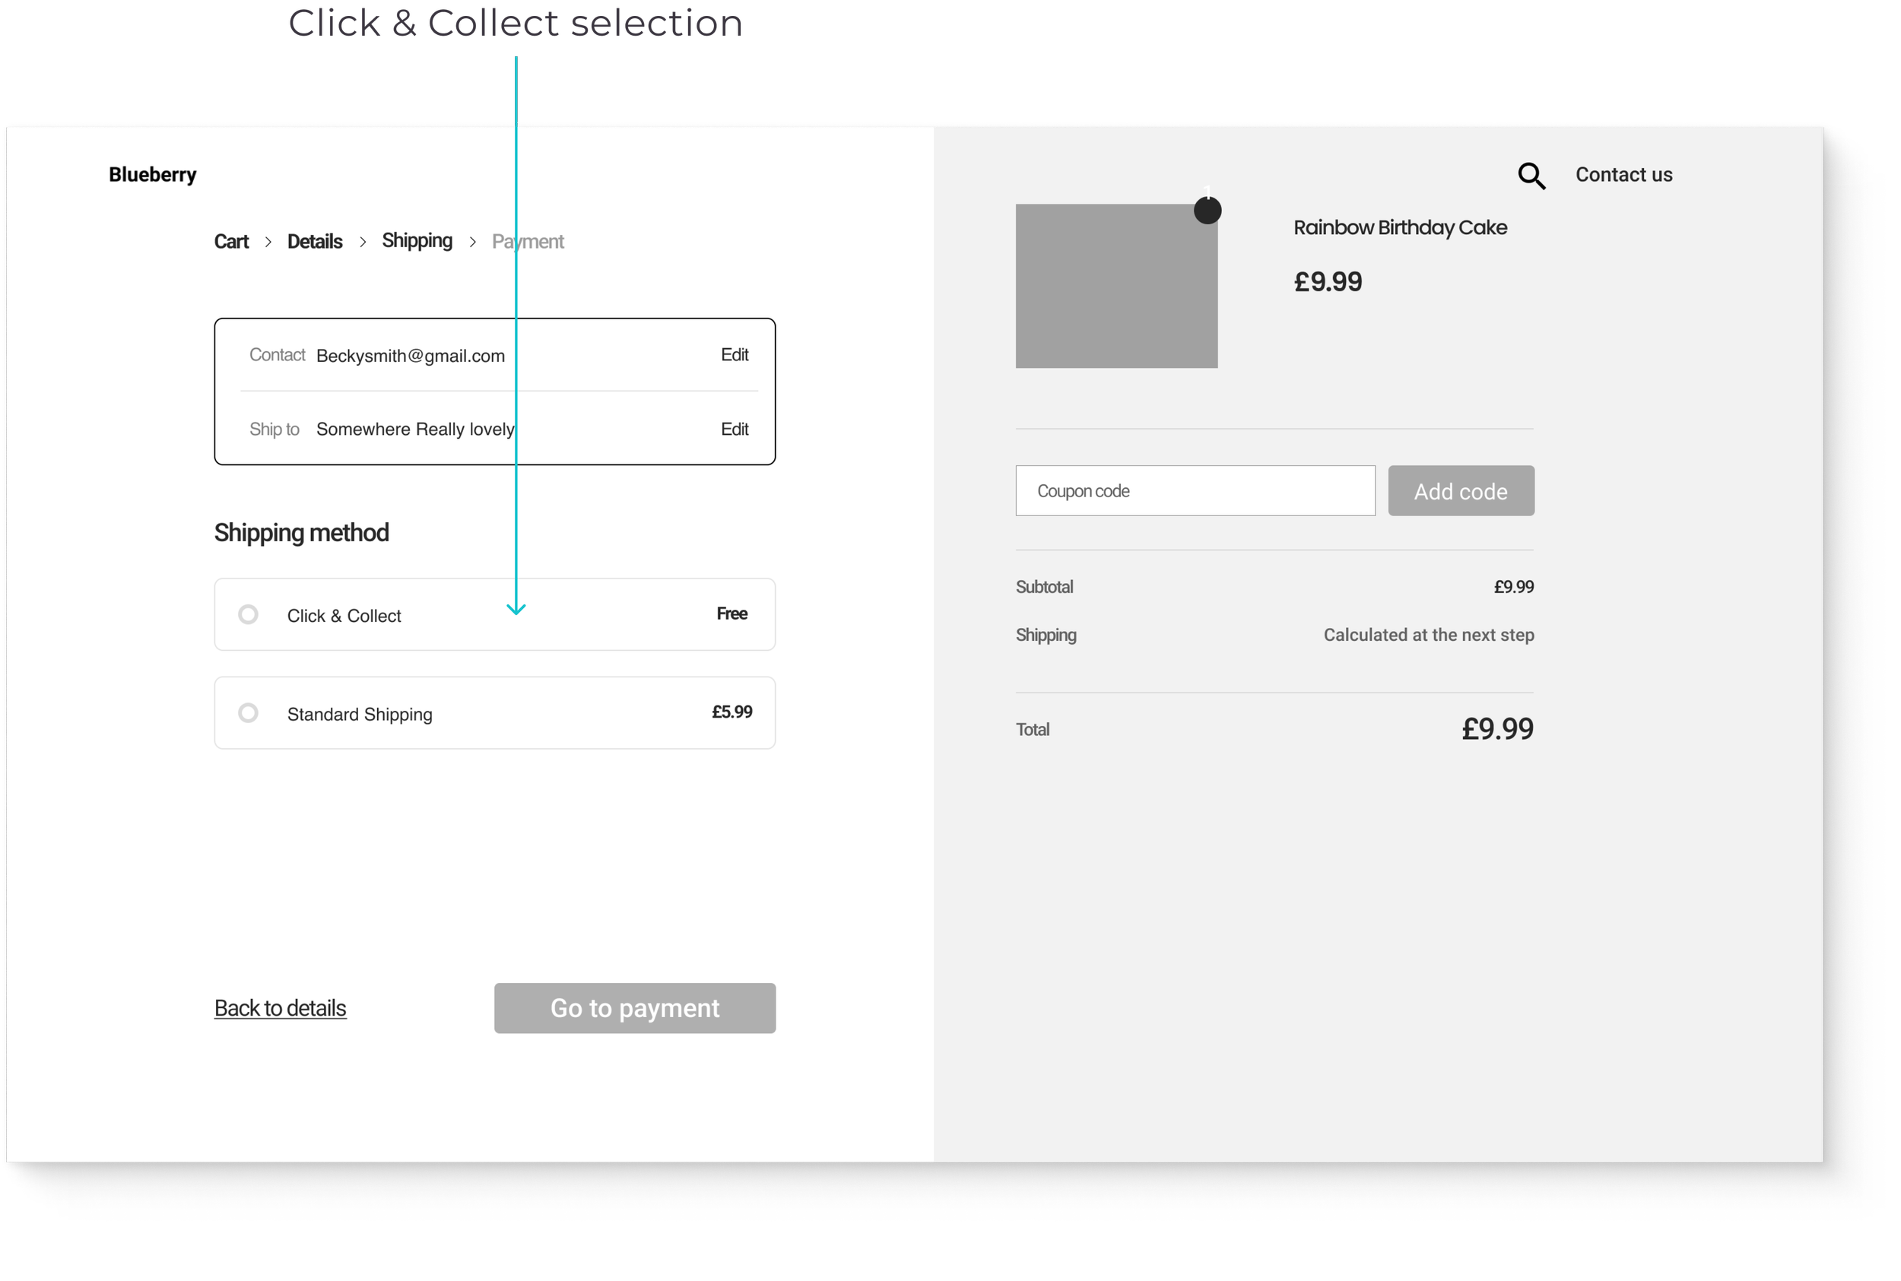Click the item quantity badge on thumbnail
This screenshot has width=1901, height=1281.
tap(1207, 210)
